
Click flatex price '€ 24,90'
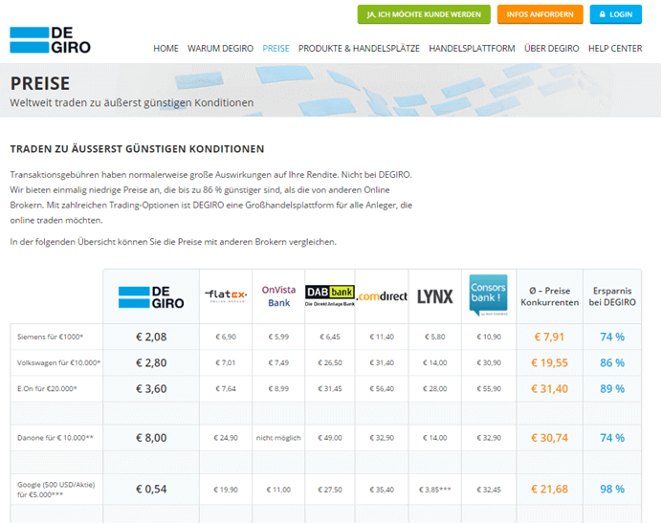[x=226, y=438]
